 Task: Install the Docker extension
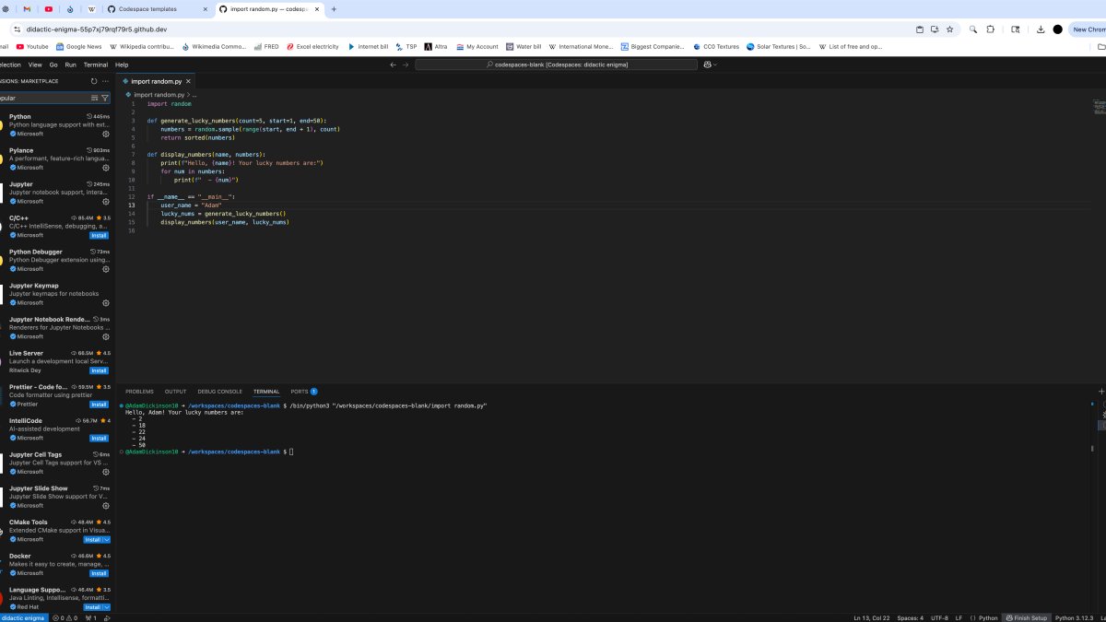99,573
